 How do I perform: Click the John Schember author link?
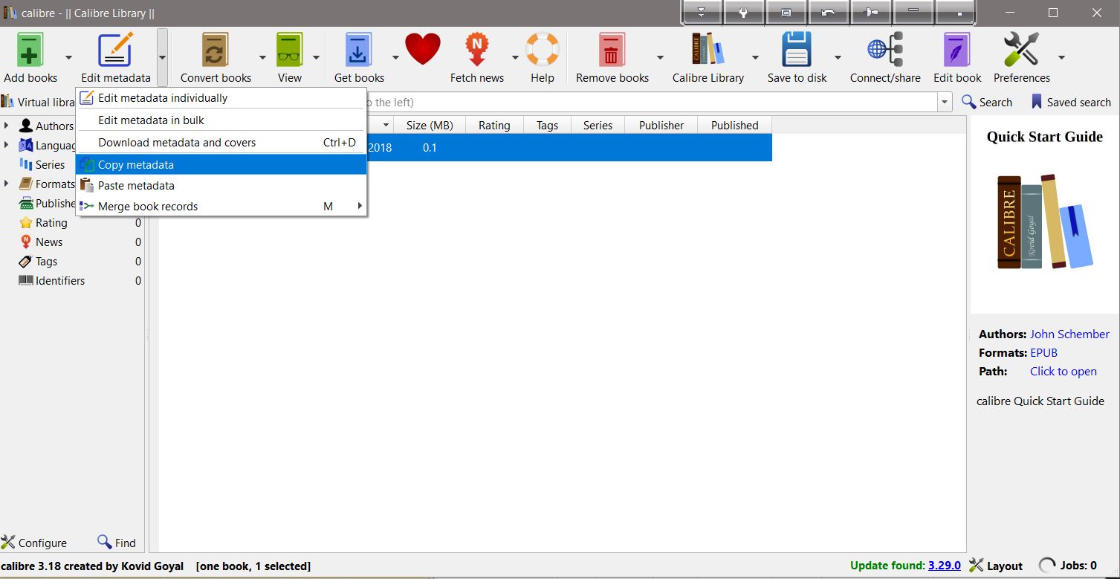[x=1069, y=334]
